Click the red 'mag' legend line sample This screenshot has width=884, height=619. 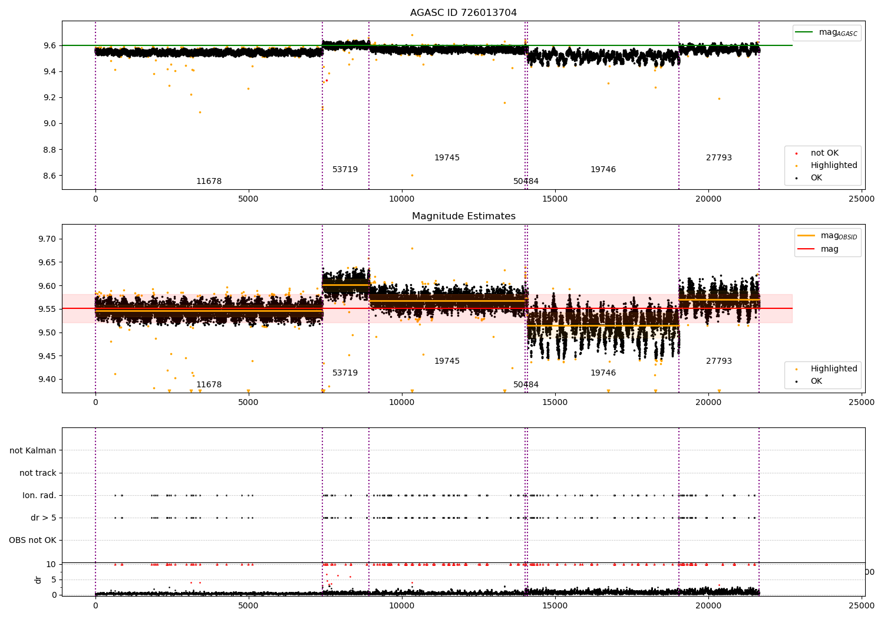tap(806, 249)
